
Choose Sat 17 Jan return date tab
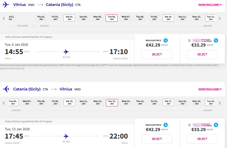point(168,103)
